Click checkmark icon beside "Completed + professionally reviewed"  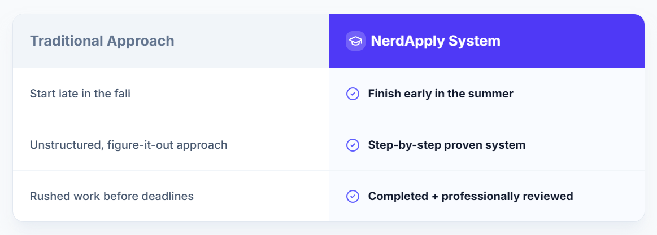[353, 196]
